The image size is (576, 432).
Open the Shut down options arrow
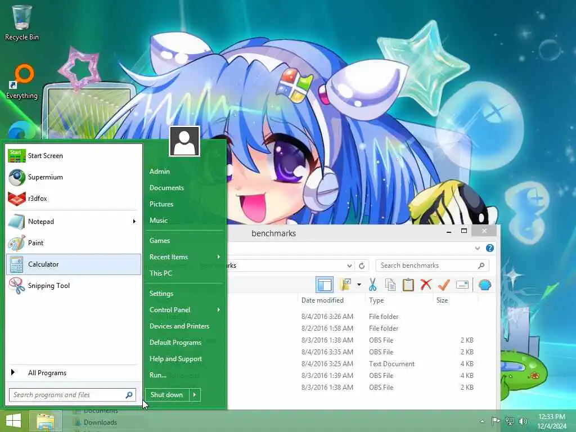pyautogui.click(x=195, y=395)
